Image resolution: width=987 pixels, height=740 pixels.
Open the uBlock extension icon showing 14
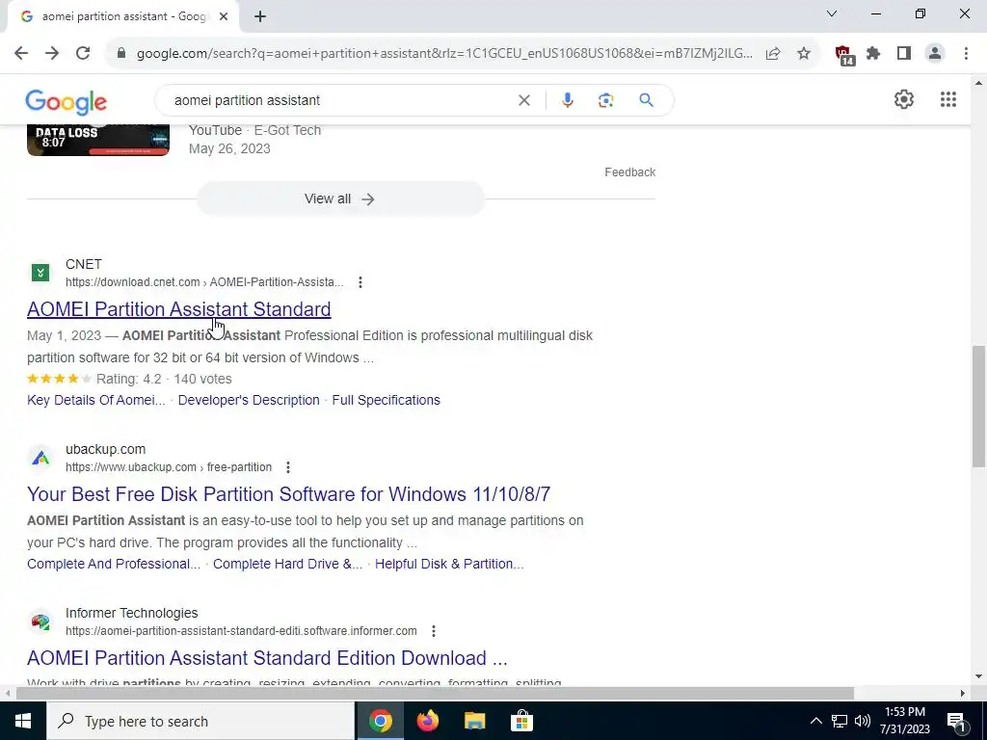point(844,55)
